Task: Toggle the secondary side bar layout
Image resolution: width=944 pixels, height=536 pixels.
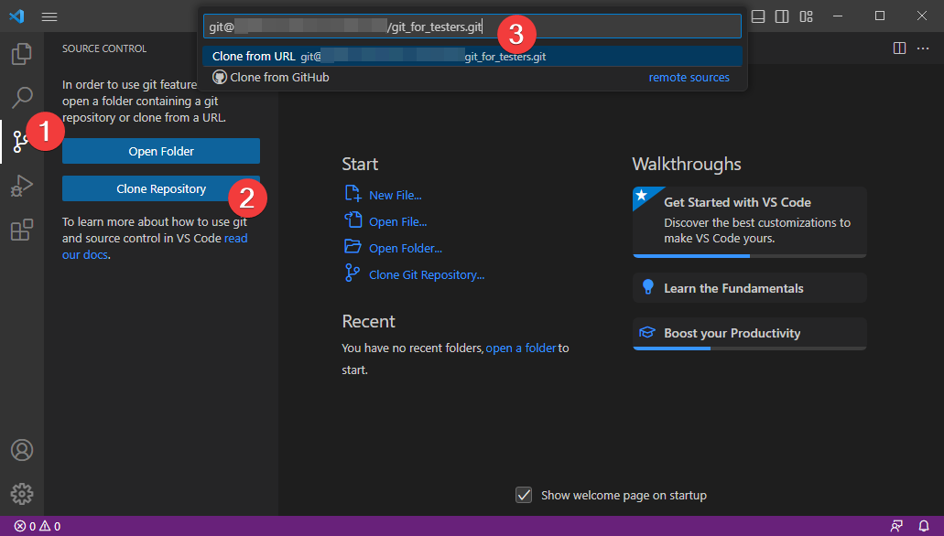Action: tap(782, 16)
